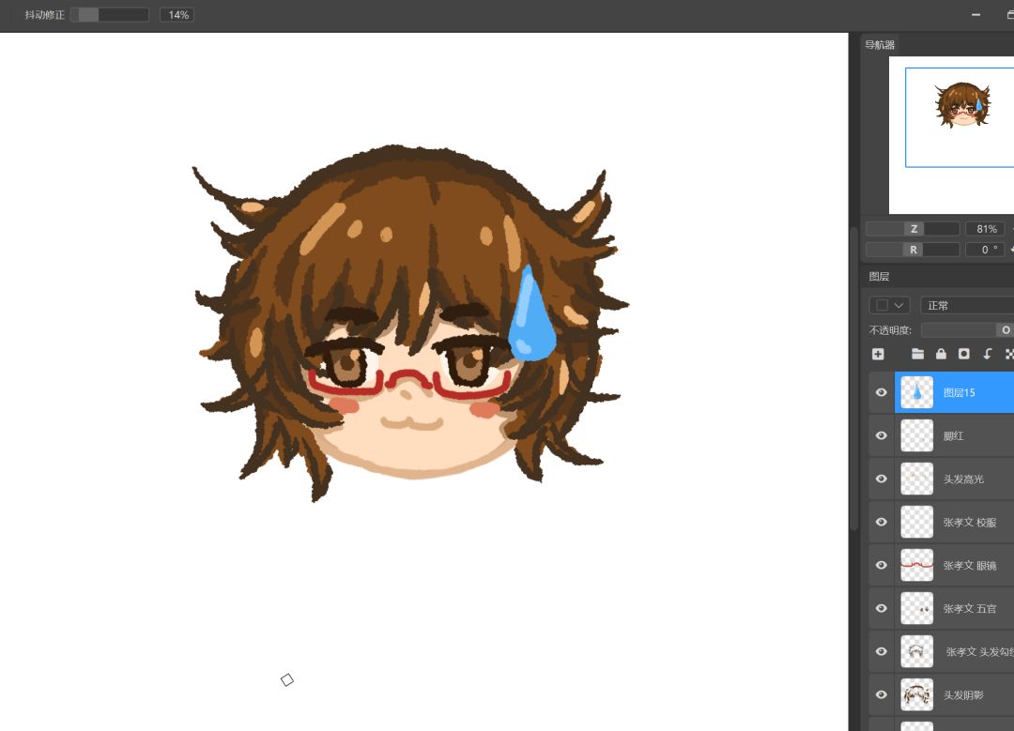Click the Z zoom slider in the navigator
This screenshot has width=1014, height=731.
pyautogui.click(x=913, y=229)
